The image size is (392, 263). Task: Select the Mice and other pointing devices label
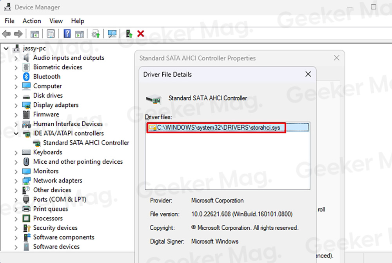[x=78, y=162]
